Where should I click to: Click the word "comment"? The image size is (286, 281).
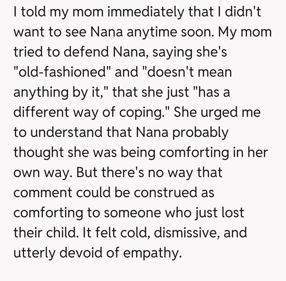click(43, 192)
